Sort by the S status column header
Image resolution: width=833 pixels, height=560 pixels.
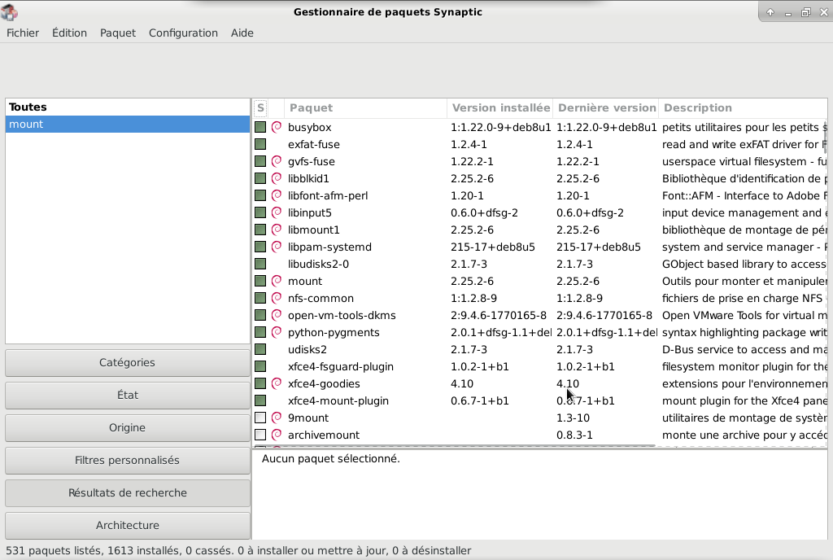pos(260,108)
